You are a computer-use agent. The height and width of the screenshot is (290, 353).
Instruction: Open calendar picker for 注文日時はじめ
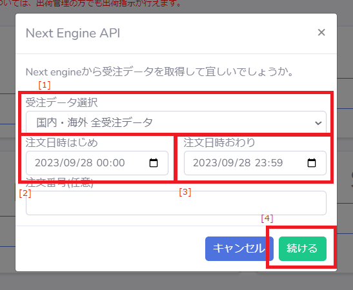[x=154, y=163]
